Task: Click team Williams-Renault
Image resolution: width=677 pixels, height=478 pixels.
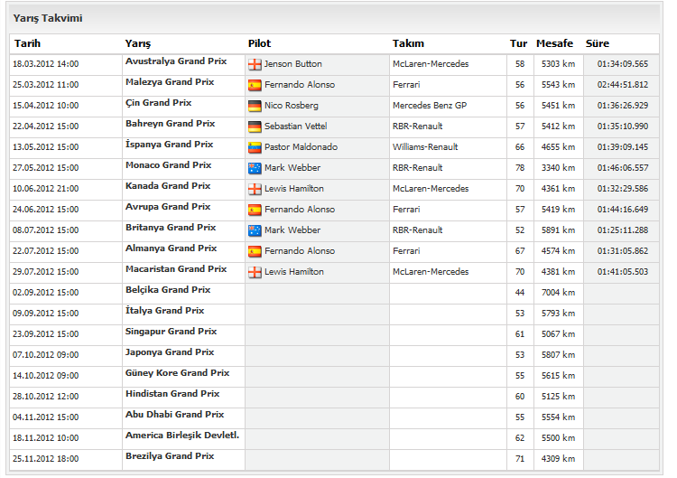Action: tap(425, 147)
